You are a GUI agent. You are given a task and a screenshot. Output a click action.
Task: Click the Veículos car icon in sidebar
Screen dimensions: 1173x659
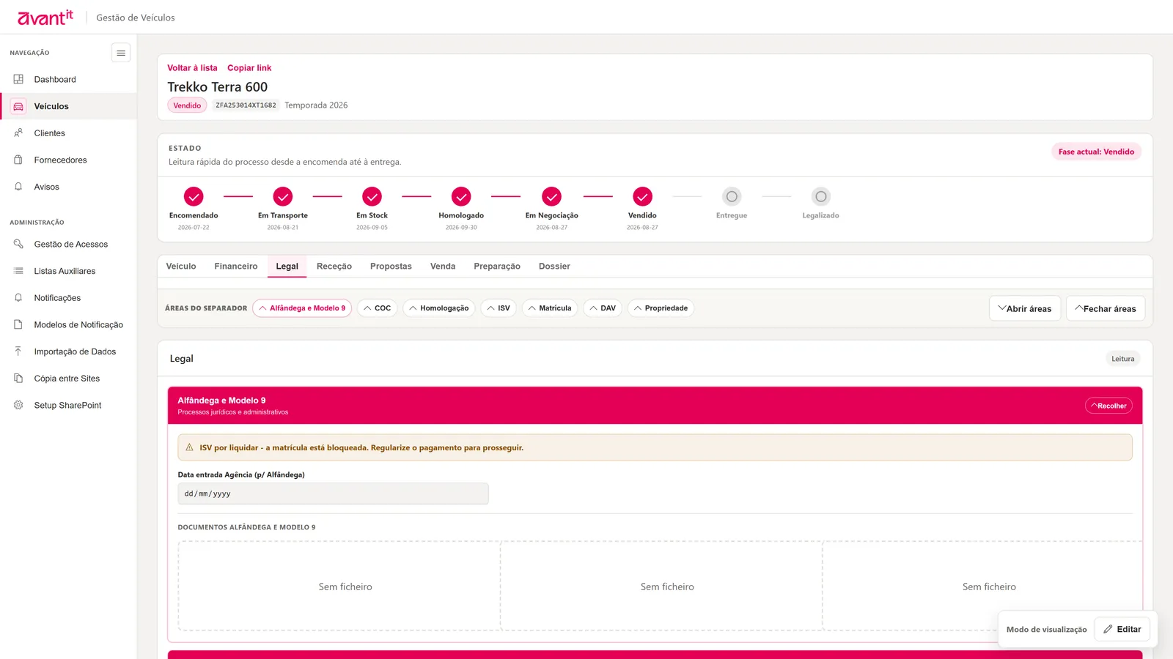click(x=18, y=106)
